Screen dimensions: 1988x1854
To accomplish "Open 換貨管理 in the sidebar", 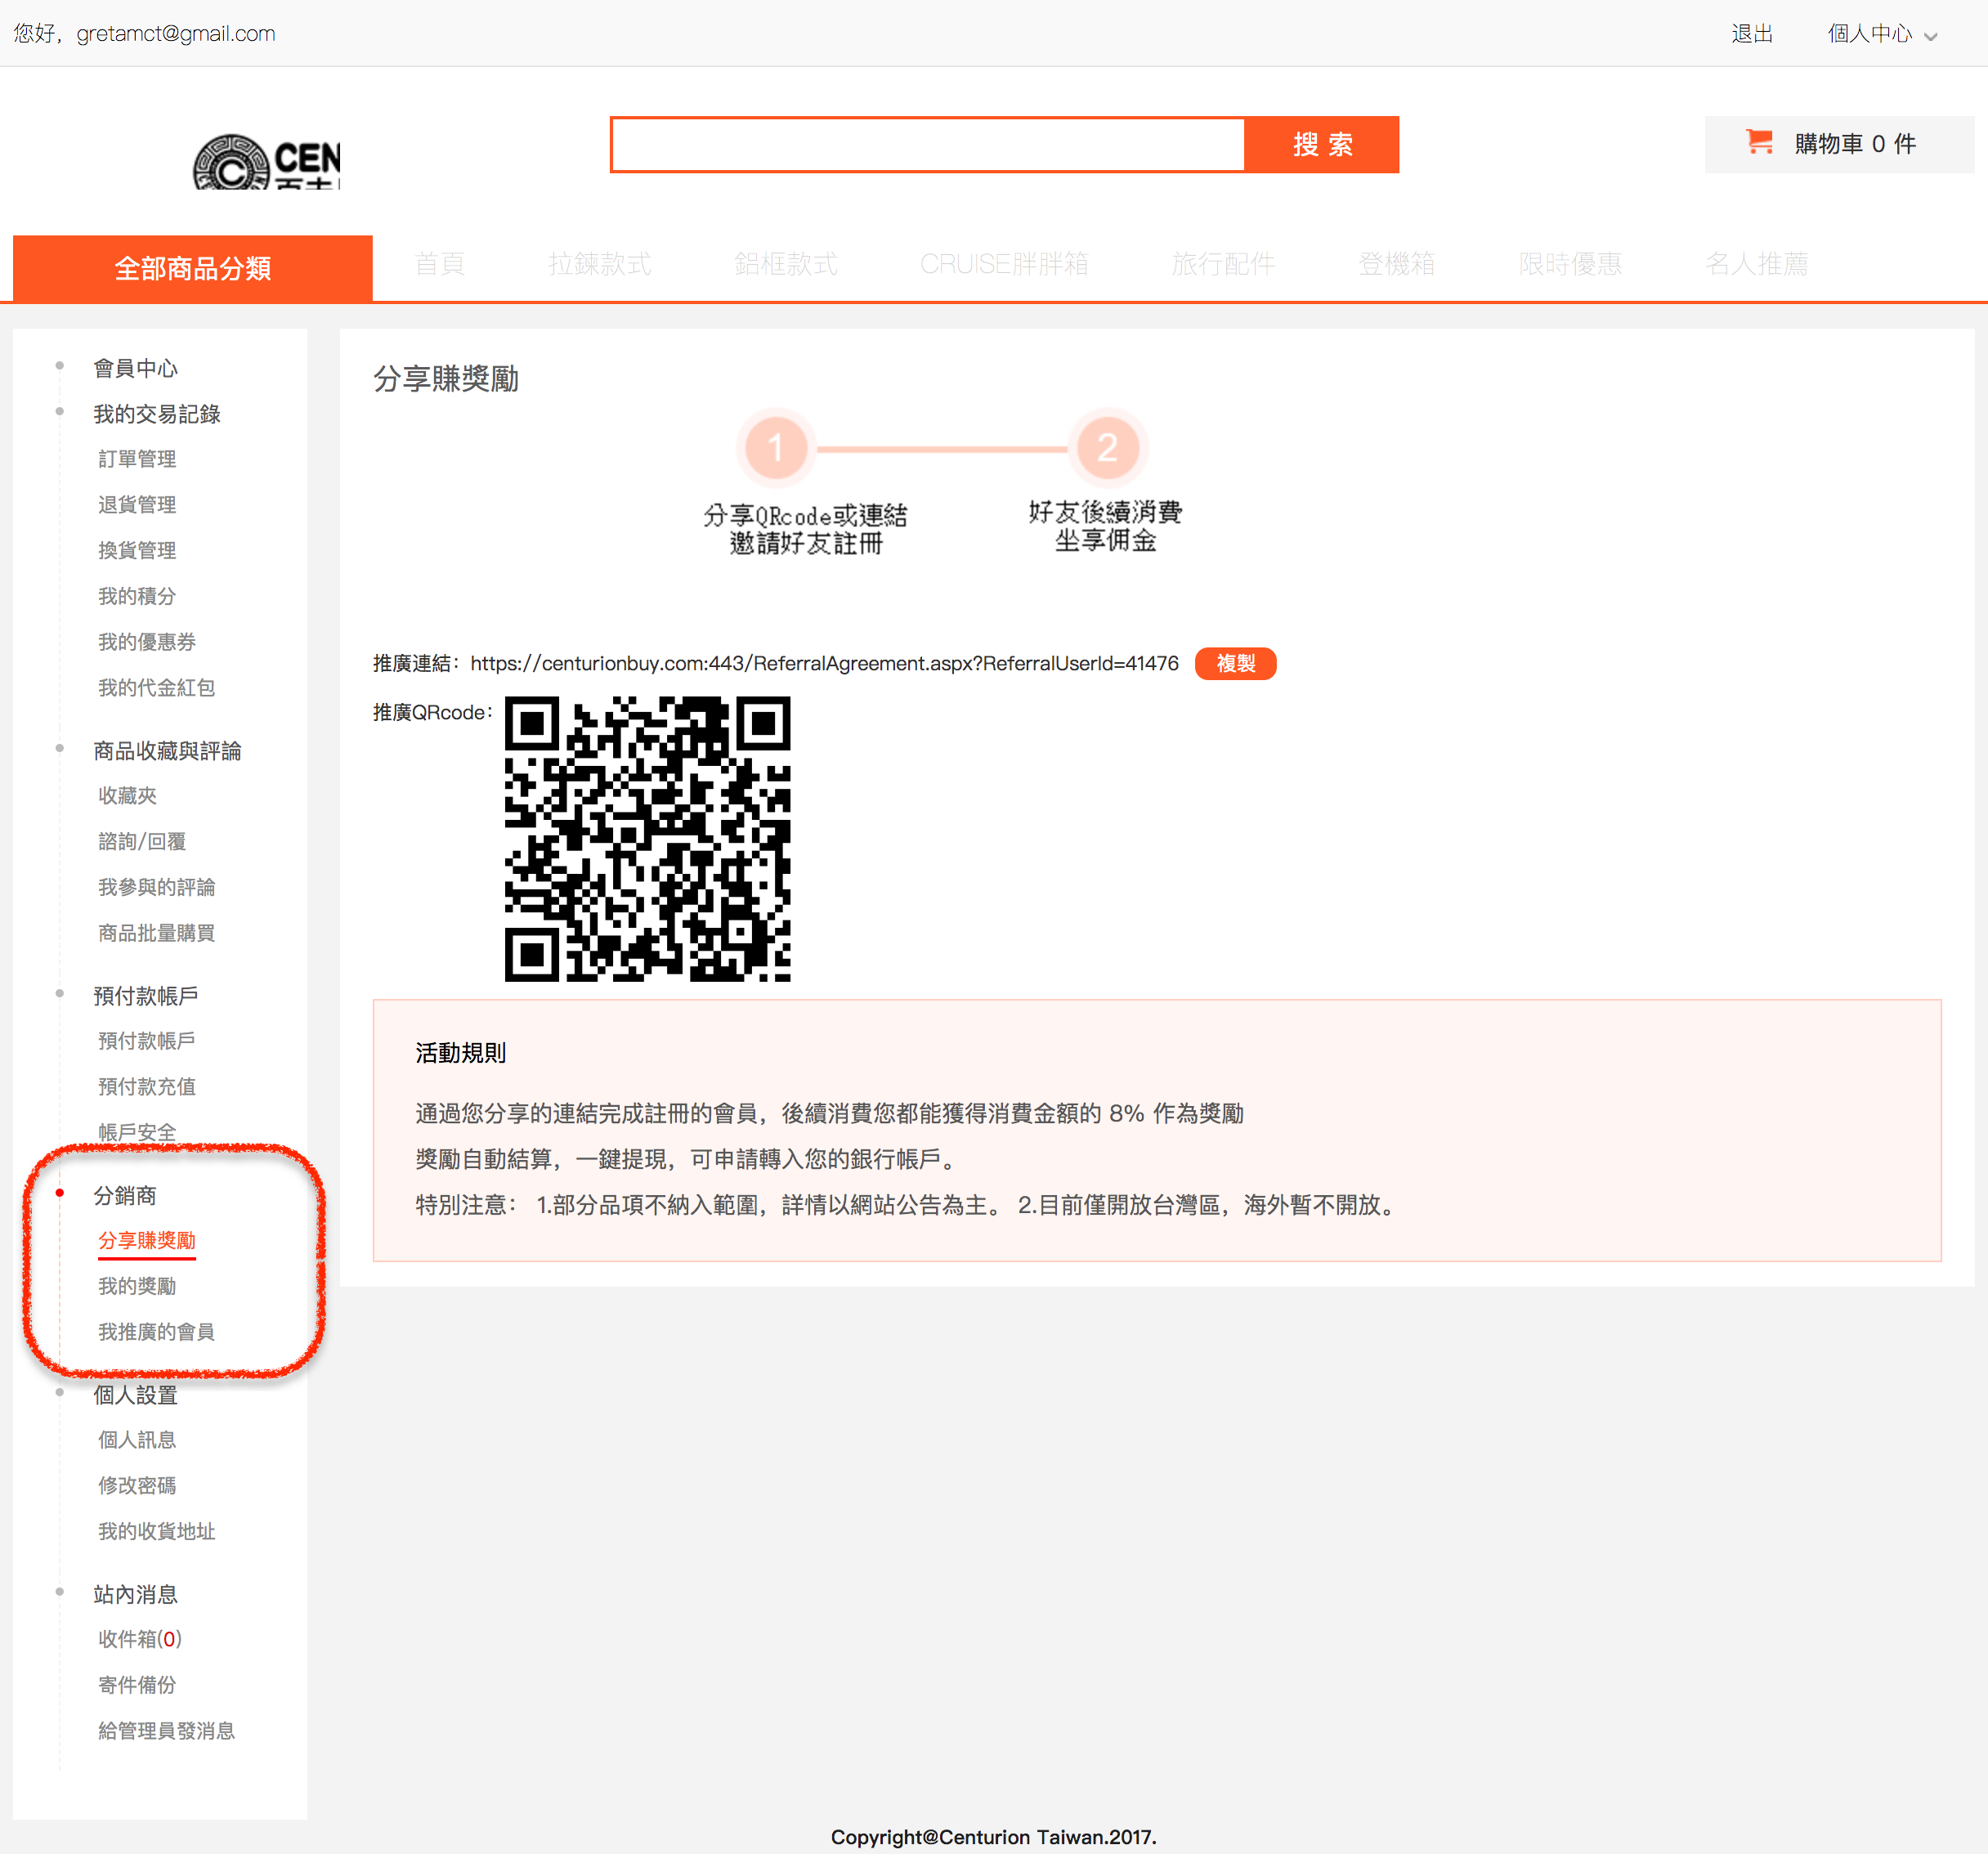I will click(137, 550).
